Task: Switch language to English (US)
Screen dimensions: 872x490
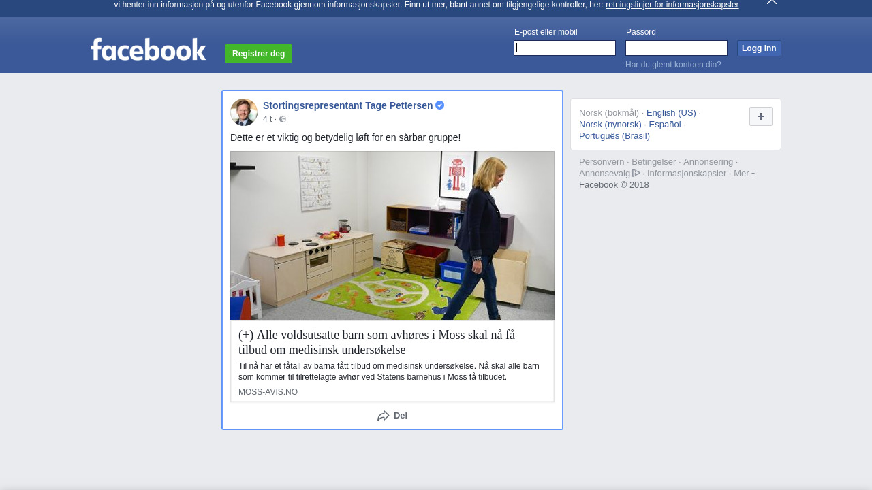Action: click(671, 113)
